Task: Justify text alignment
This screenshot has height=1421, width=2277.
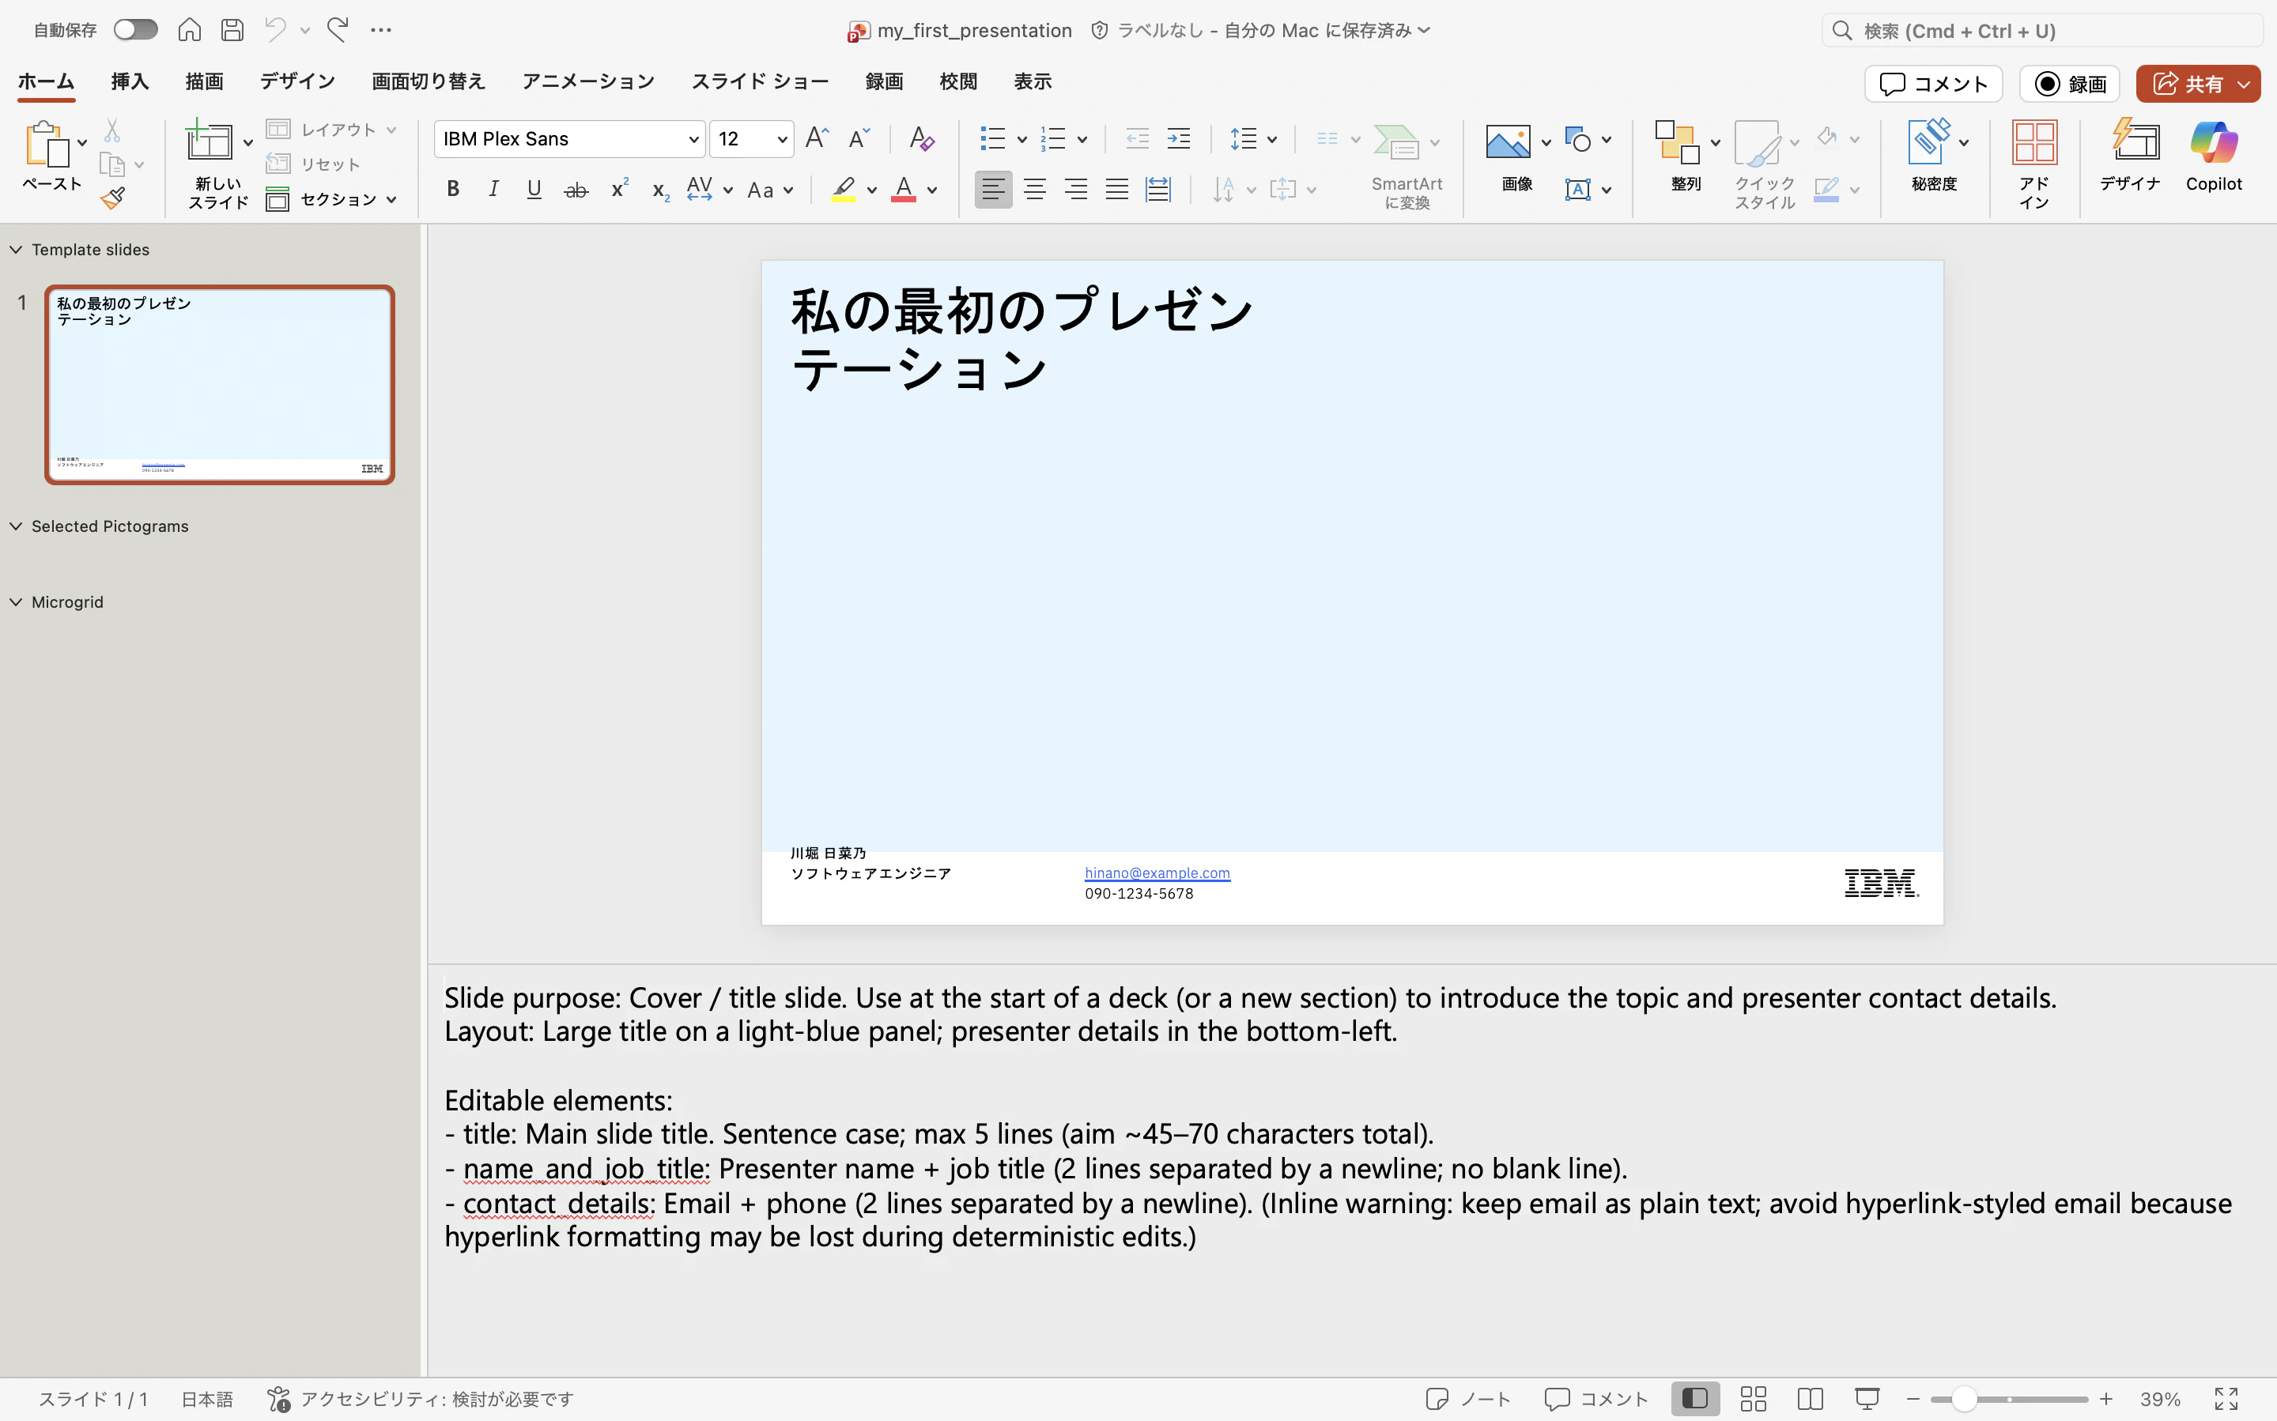Action: (1117, 189)
